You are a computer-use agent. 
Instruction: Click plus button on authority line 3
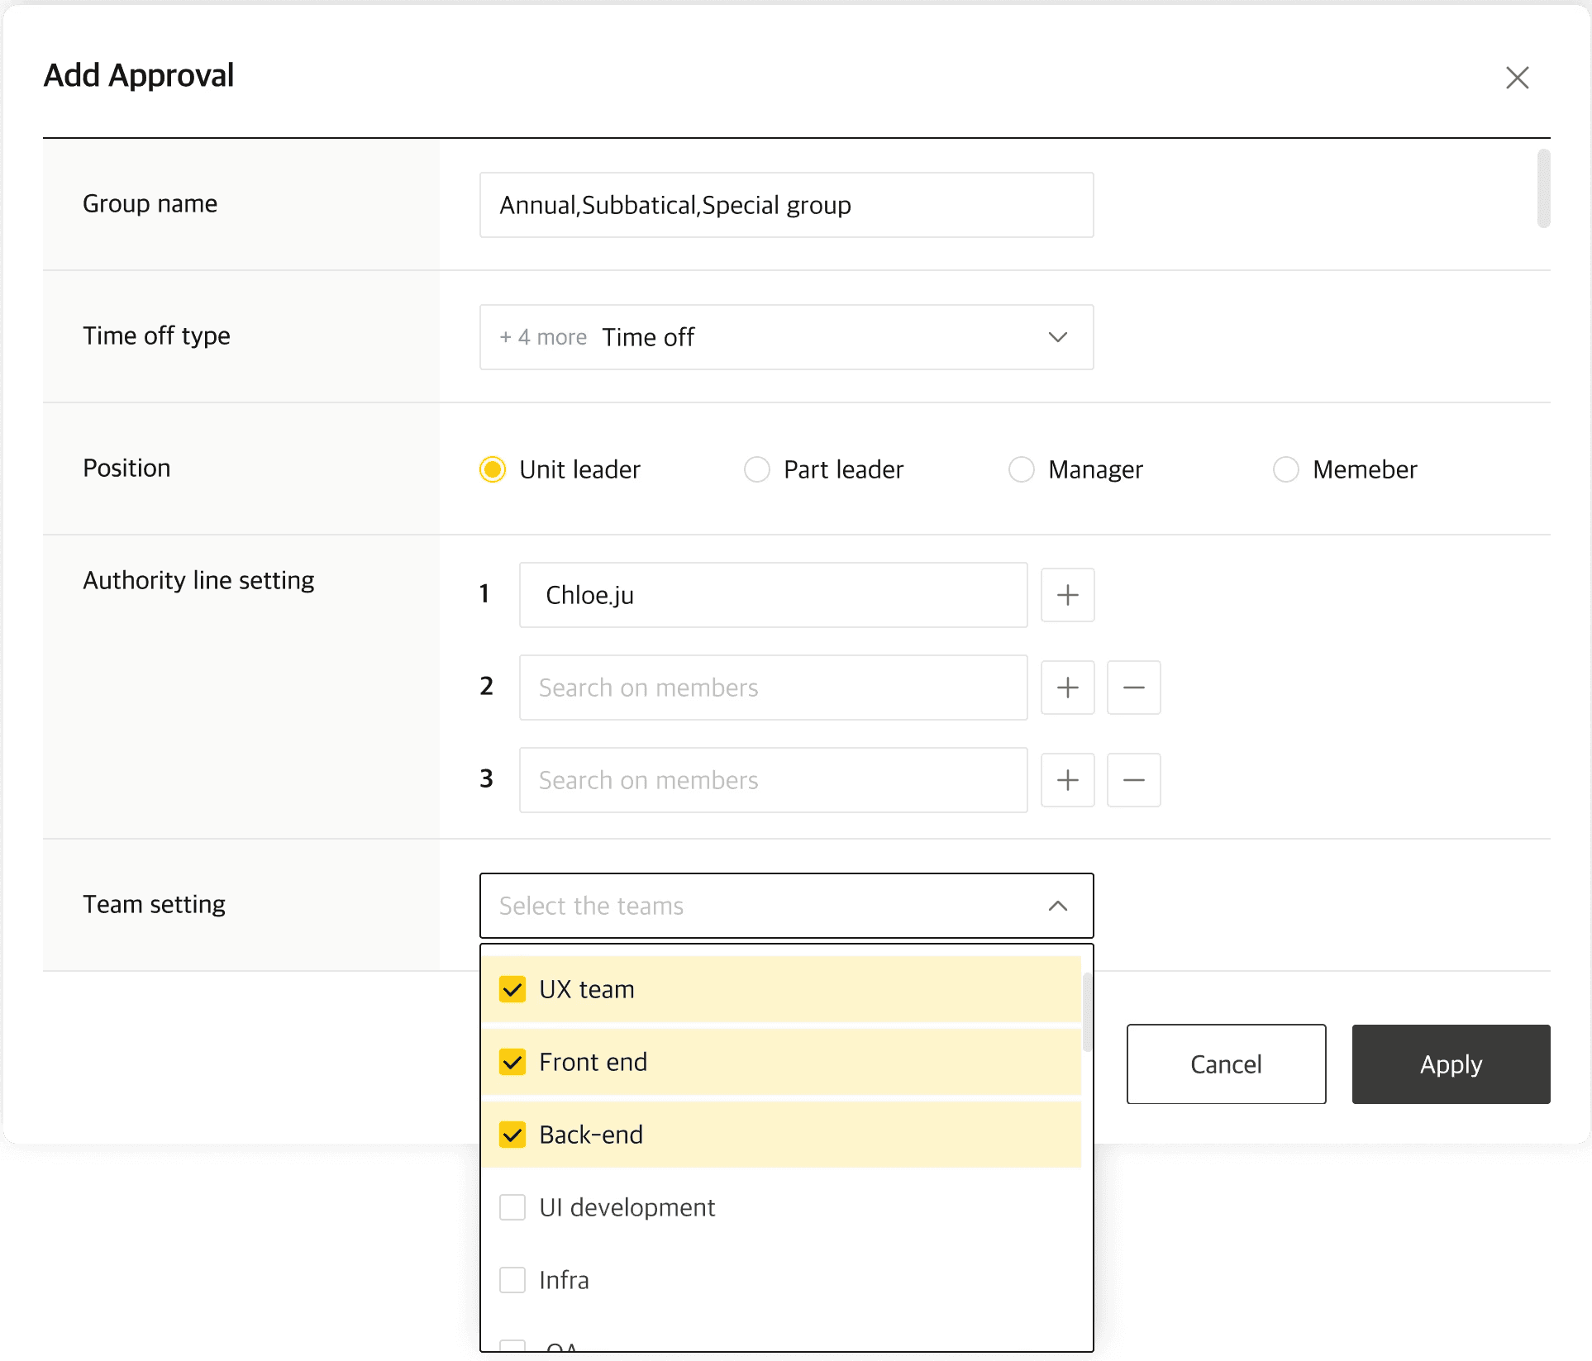pos(1067,780)
